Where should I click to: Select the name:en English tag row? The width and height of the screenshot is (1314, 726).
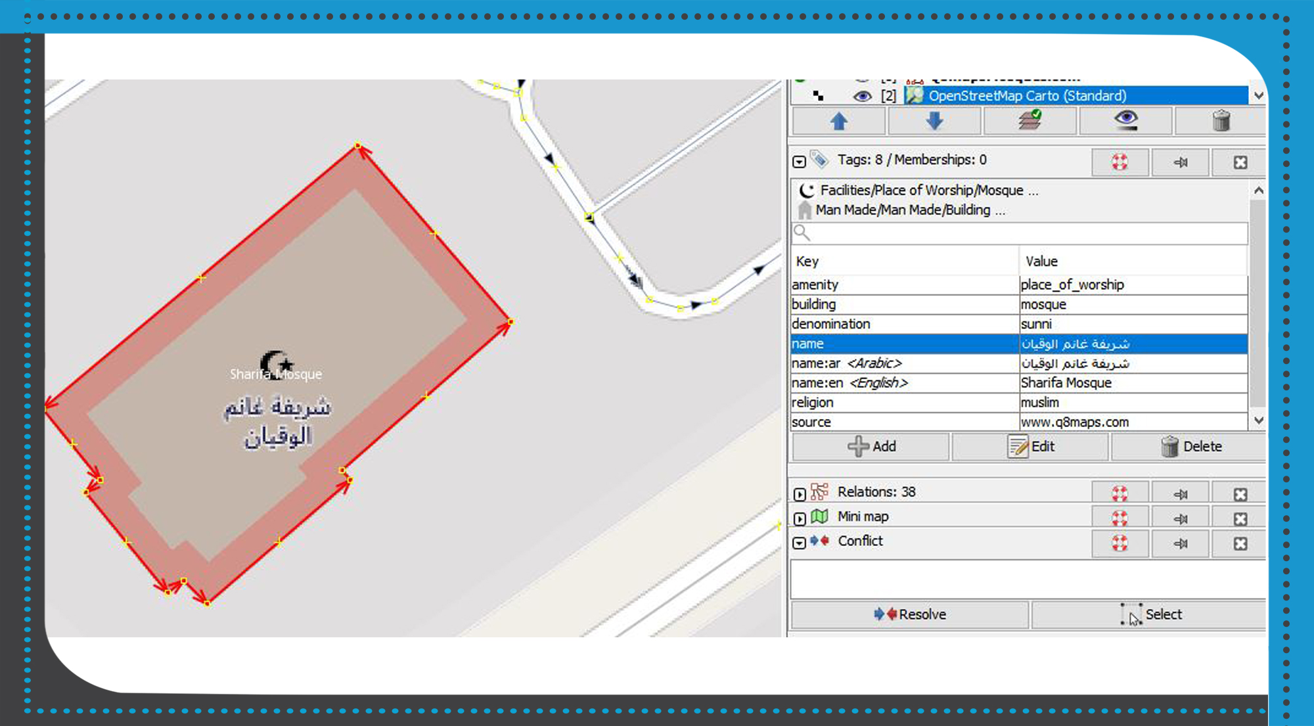[1020, 383]
